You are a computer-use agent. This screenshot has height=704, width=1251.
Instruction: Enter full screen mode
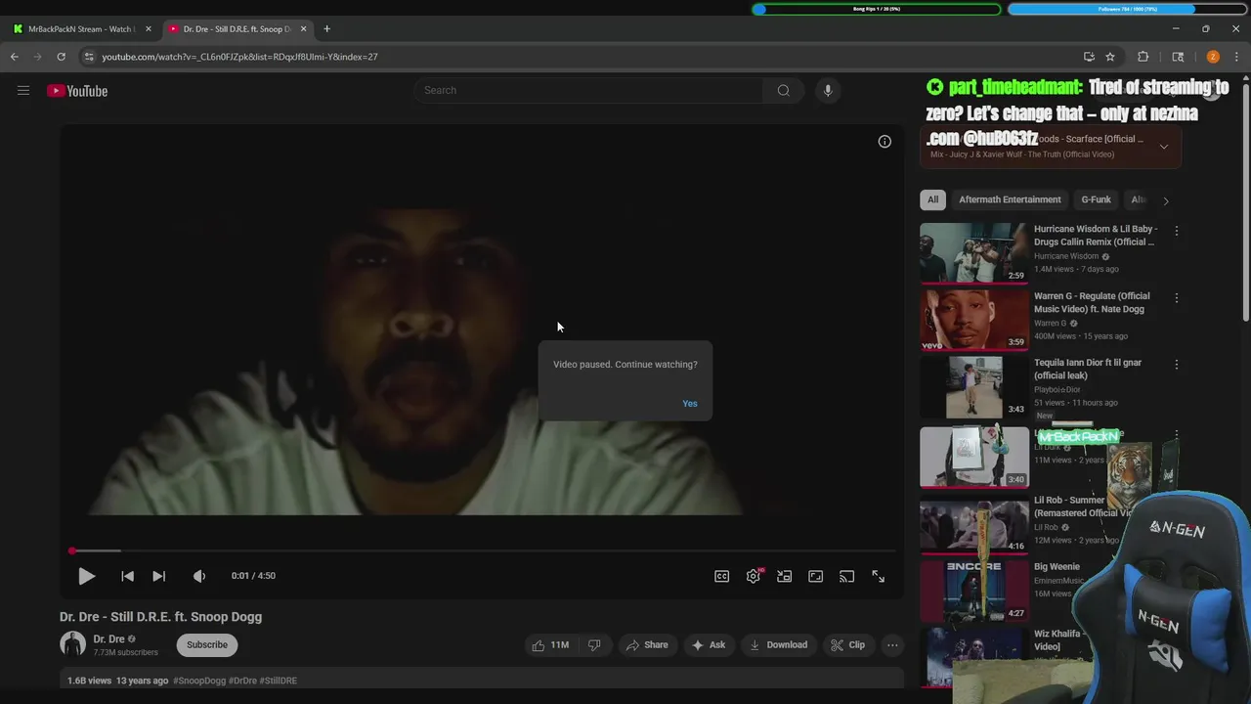[x=878, y=576]
